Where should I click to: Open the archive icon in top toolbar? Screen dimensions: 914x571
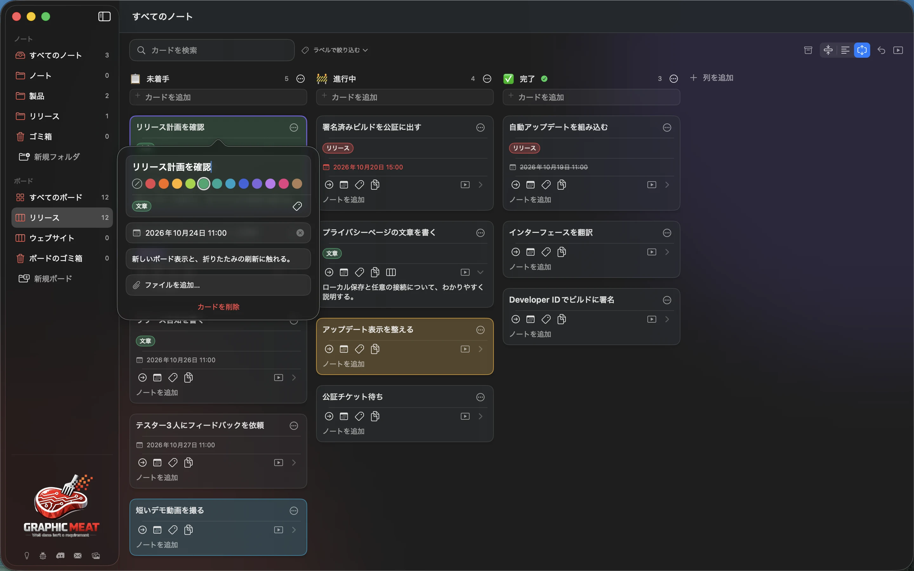point(808,50)
